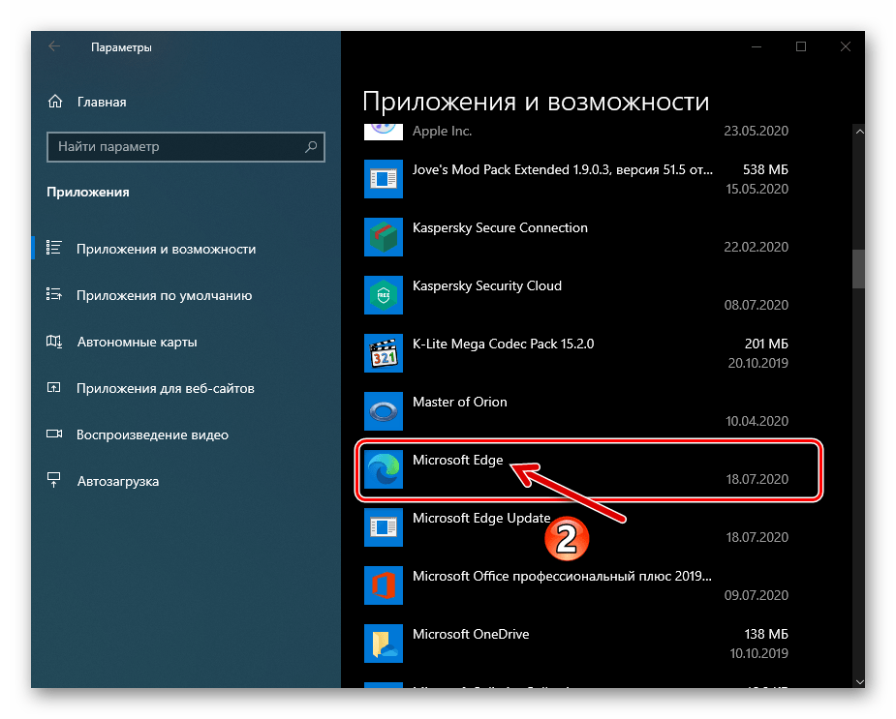Click the Master of Orion icon

[x=384, y=411]
